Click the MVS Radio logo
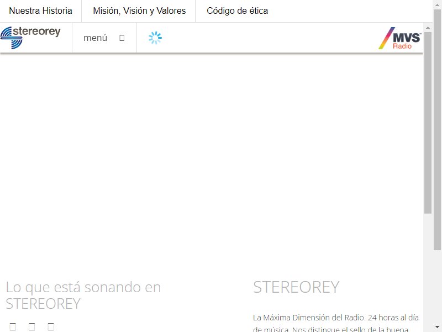The image size is (442, 332). [x=399, y=38]
